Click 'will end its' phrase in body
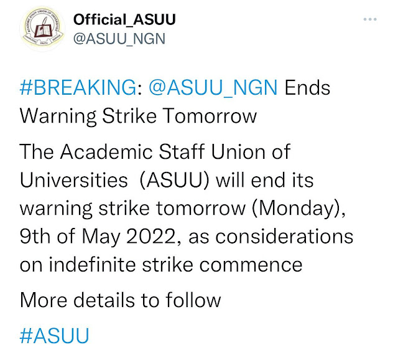 265,180
